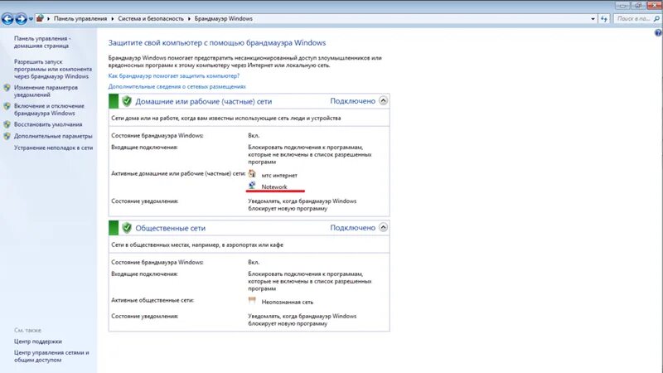
Task: Collapse the 'Домашние или рабочие (частные) сети' section
Action: [x=383, y=100]
